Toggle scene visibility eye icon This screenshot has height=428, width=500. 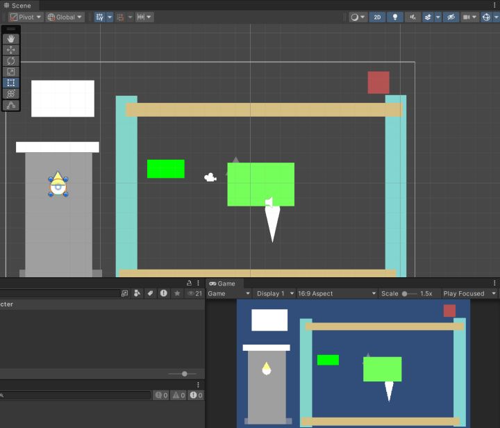(x=451, y=17)
